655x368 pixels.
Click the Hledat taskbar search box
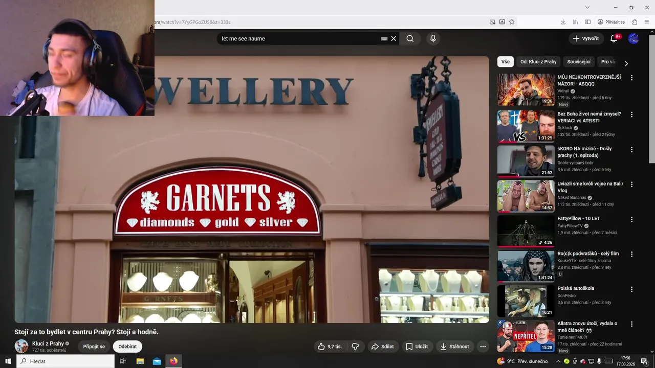(65, 361)
